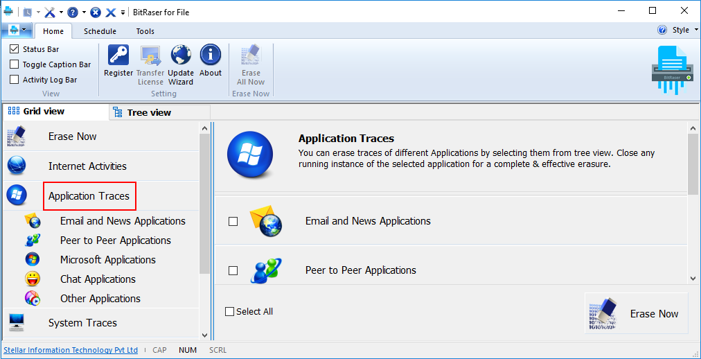The height and width of the screenshot is (359, 701).
Task: Click the Application Traces Windows orb icon in sidebar
Action: tap(17, 195)
